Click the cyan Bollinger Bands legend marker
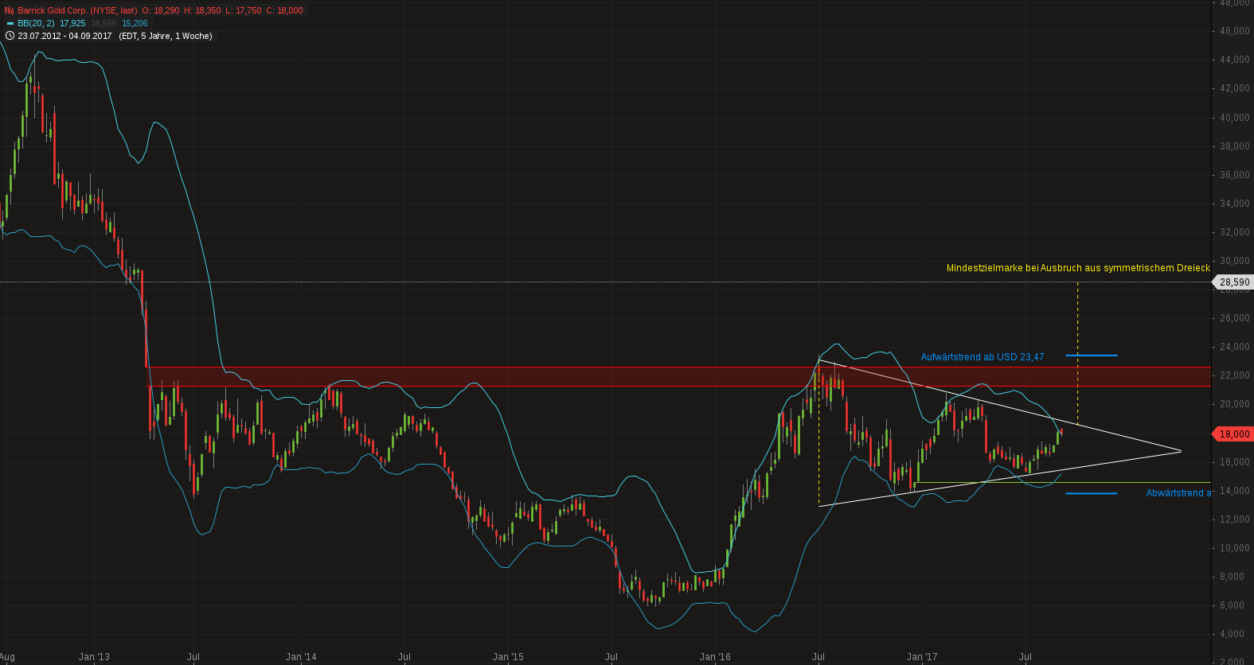 tap(10, 24)
